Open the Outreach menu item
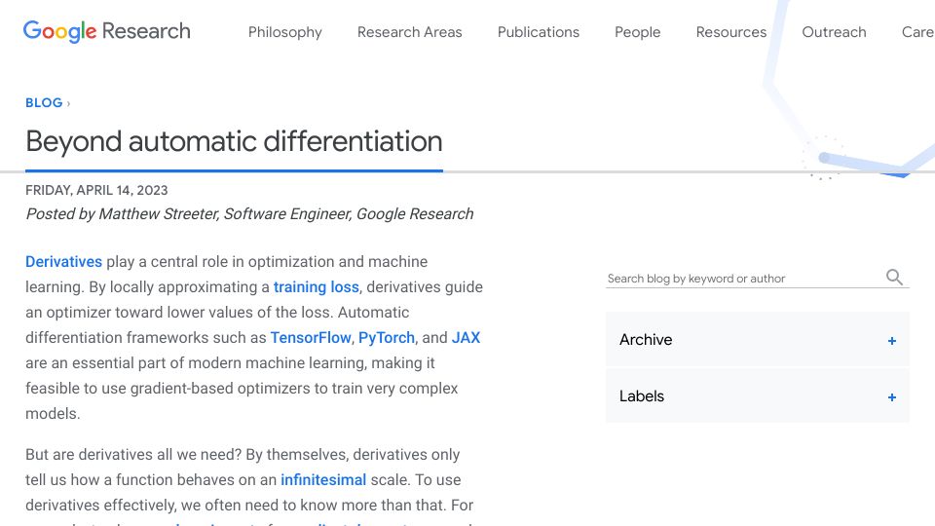The height and width of the screenshot is (526, 935). pos(834,32)
